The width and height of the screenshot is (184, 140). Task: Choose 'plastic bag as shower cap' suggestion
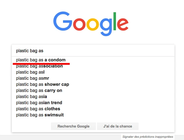42,84
